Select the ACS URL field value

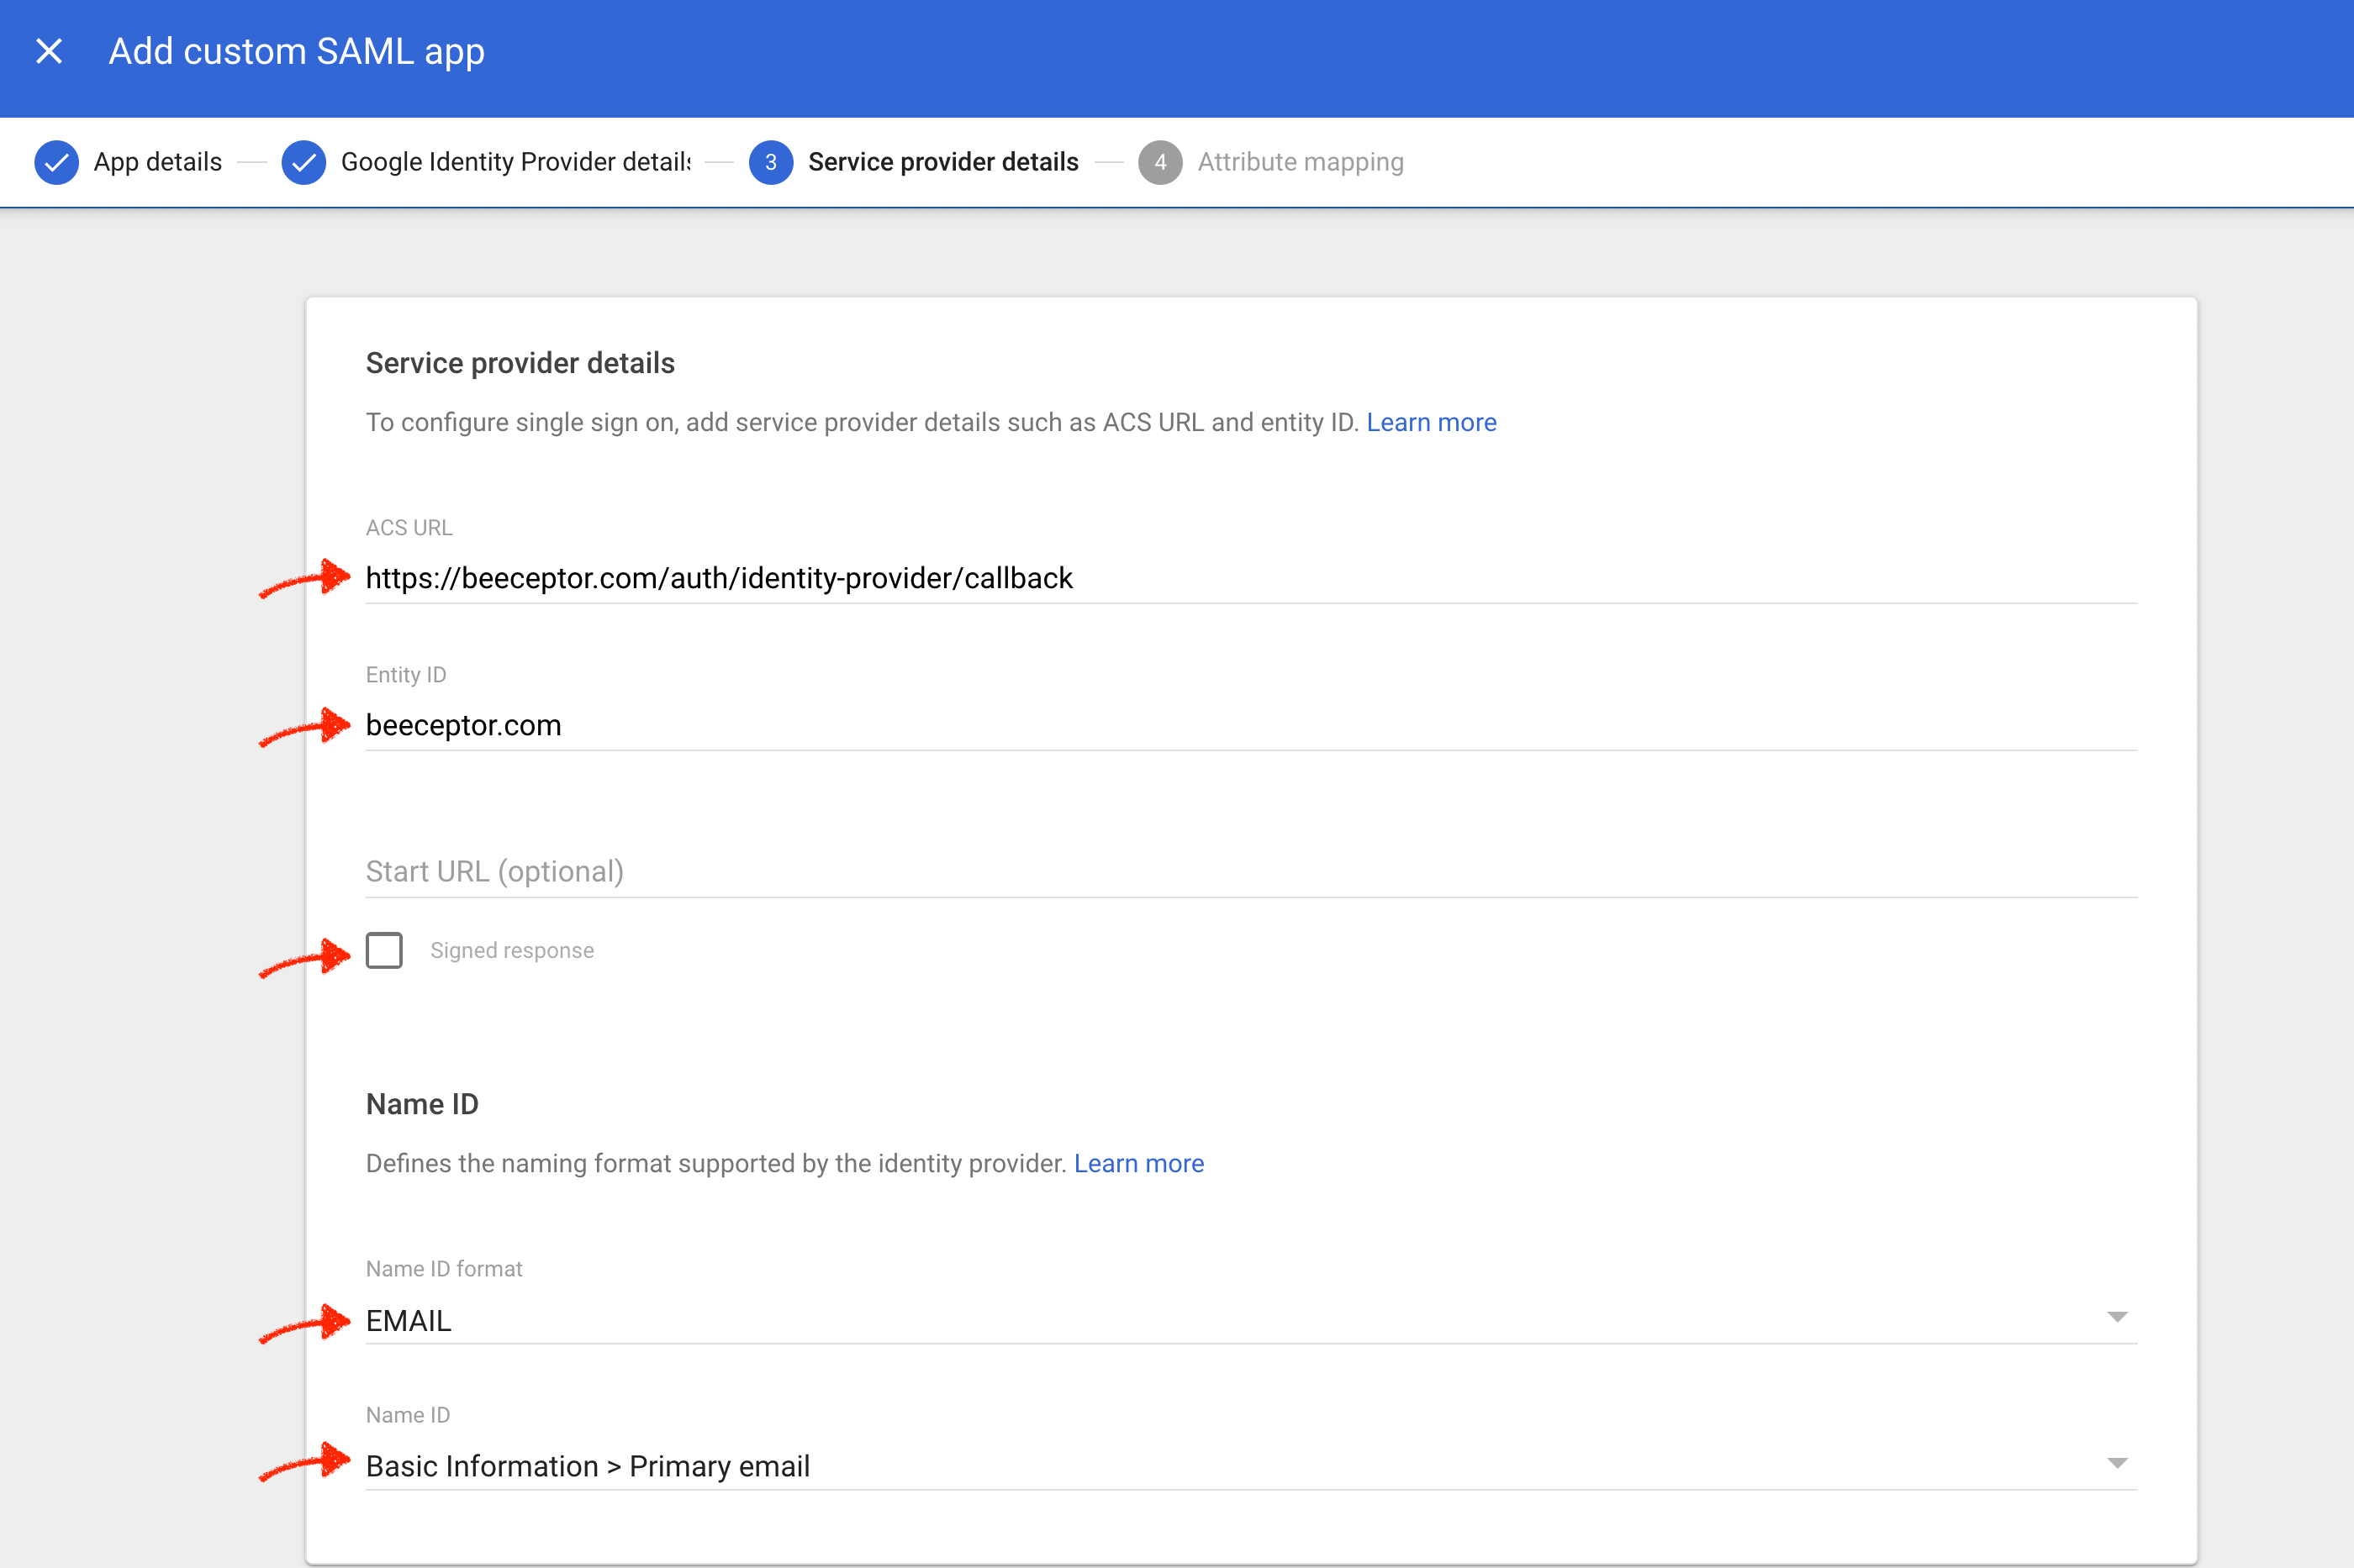pyautogui.click(x=718, y=577)
